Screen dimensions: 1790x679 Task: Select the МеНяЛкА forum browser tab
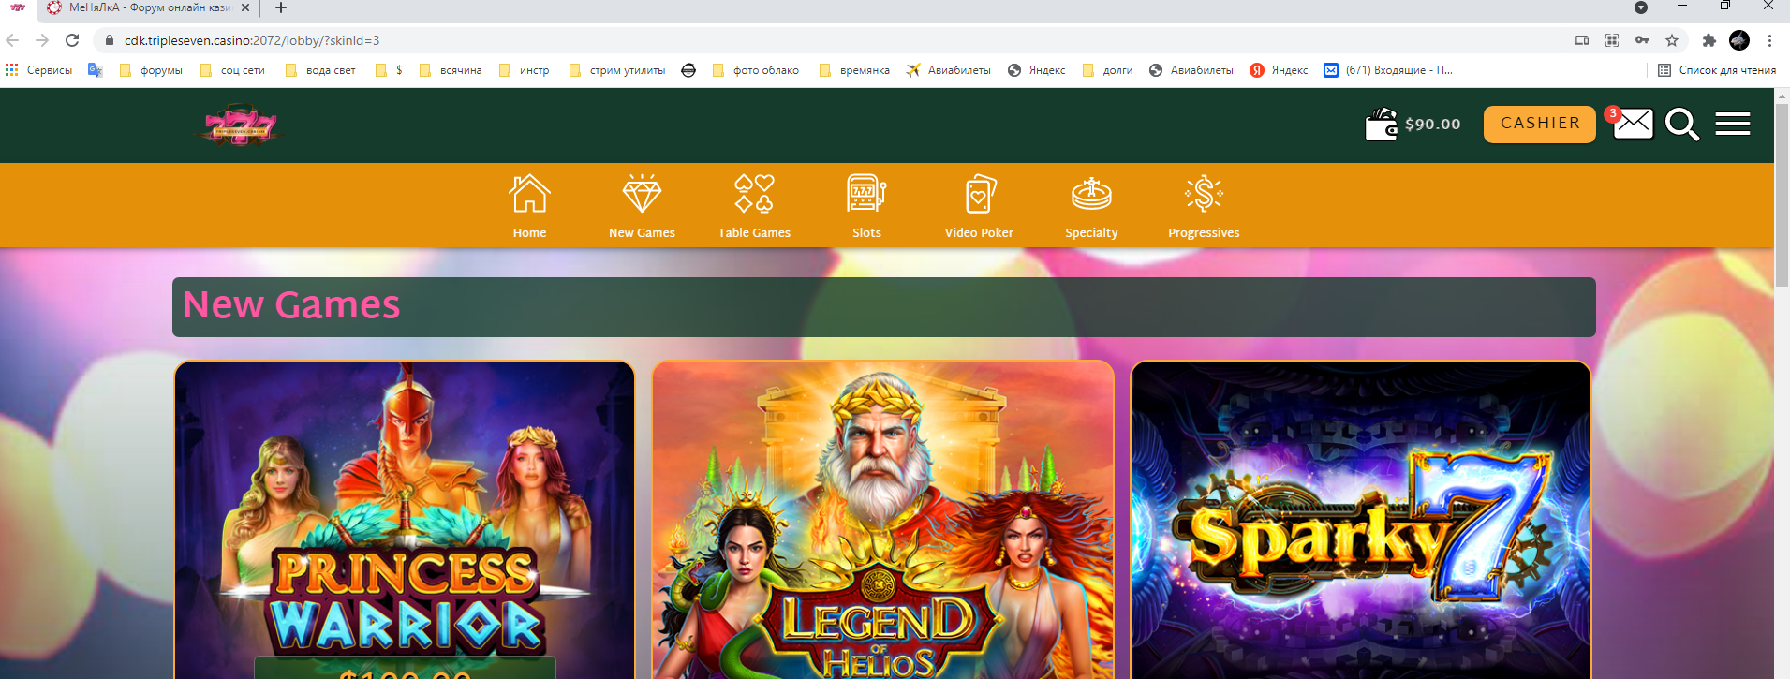click(x=149, y=8)
